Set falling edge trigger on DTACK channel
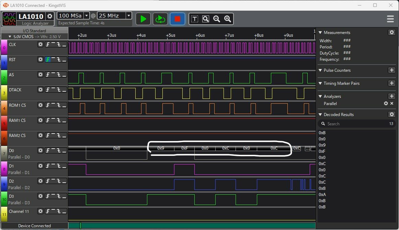 click(x=56, y=90)
